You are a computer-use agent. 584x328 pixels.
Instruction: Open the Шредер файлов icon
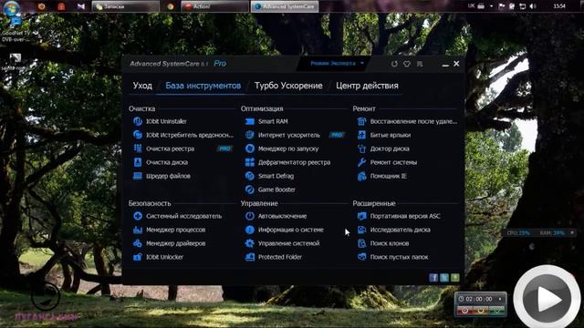point(138,176)
